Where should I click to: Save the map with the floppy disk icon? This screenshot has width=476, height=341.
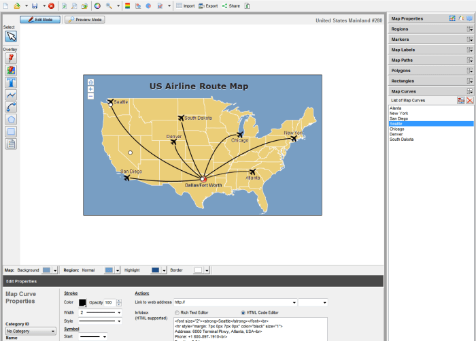point(35,5)
